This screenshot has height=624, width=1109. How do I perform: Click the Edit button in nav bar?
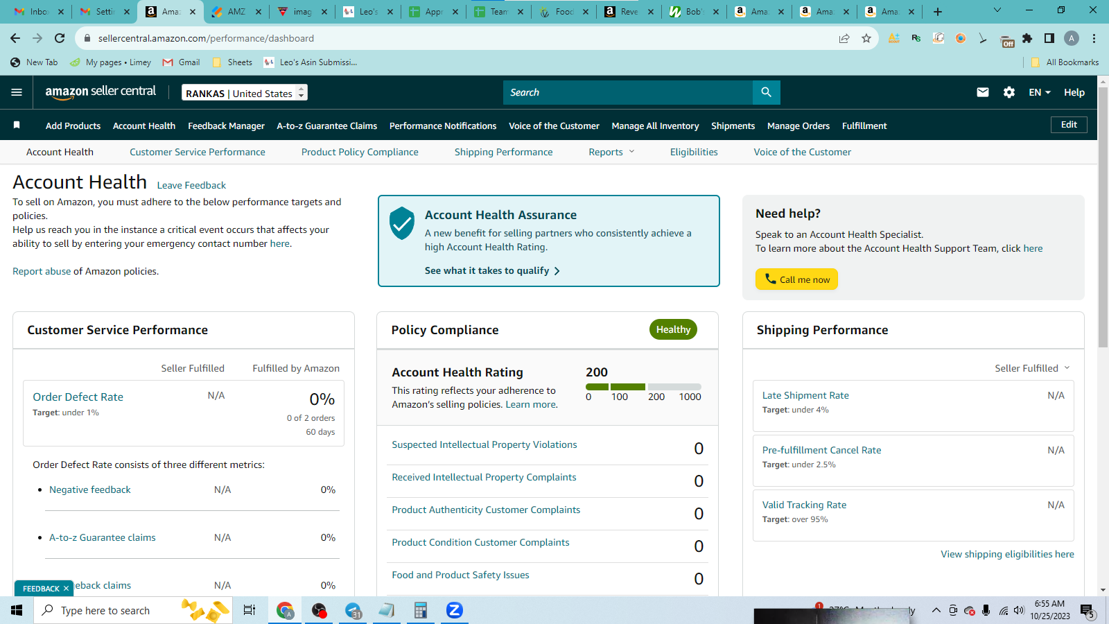click(x=1069, y=125)
